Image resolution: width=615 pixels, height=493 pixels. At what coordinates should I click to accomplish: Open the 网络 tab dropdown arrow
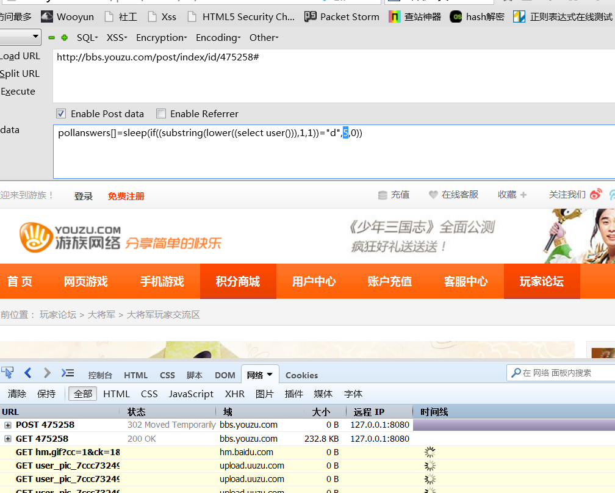(x=270, y=375)
